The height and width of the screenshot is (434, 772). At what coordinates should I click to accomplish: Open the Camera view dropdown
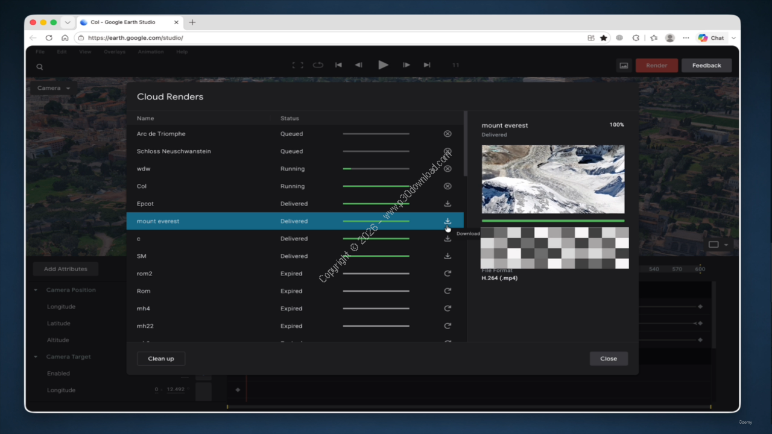coord(54,88)
